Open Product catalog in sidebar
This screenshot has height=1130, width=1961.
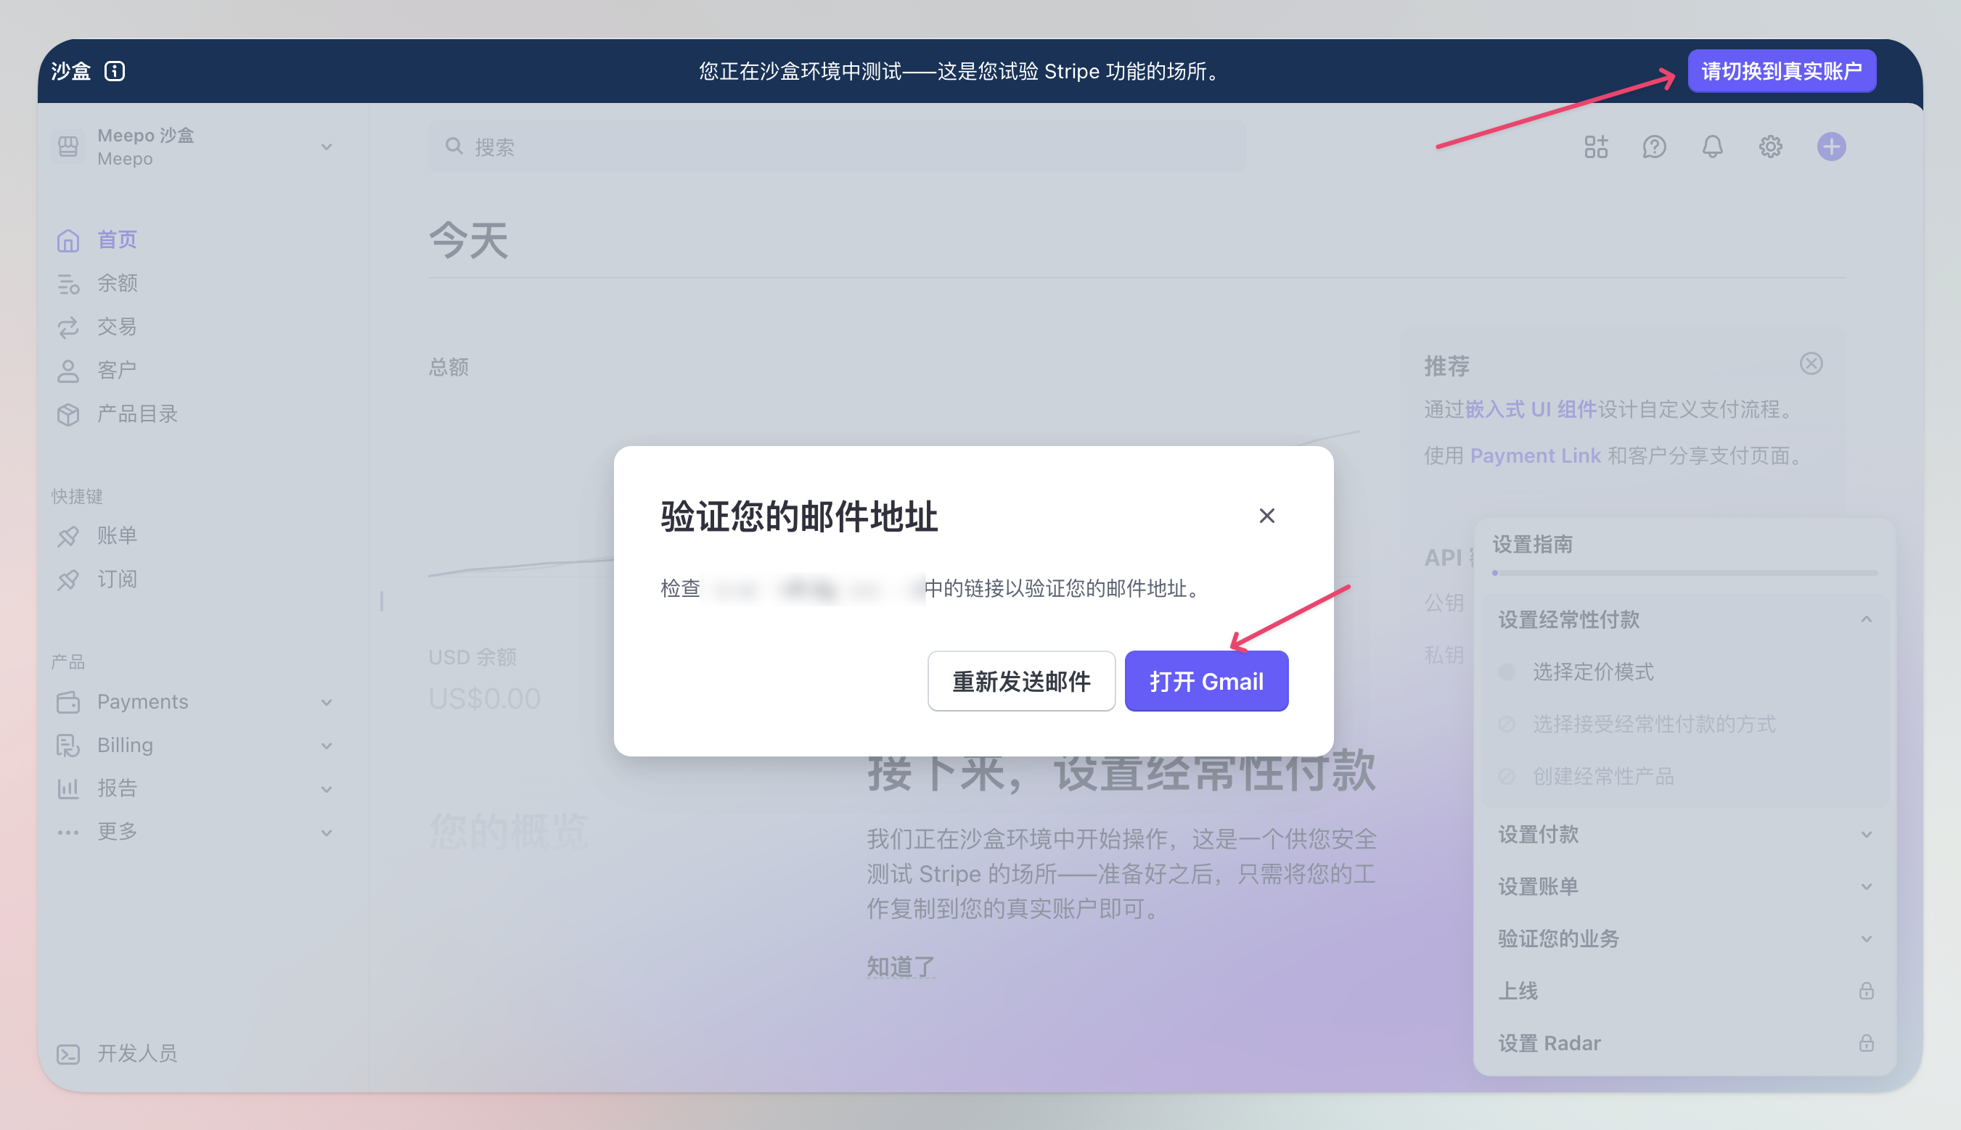tap(136, 413)
